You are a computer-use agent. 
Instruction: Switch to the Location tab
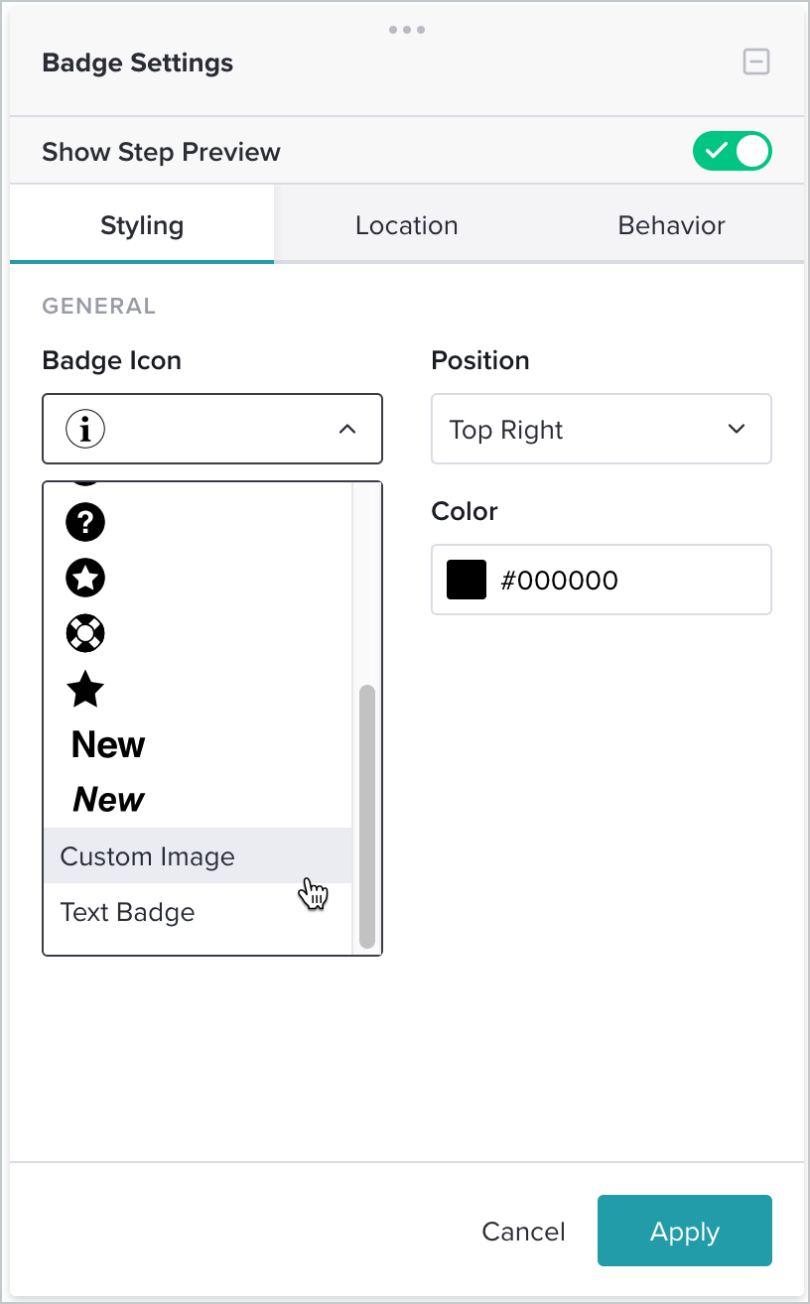coord(406,225)
